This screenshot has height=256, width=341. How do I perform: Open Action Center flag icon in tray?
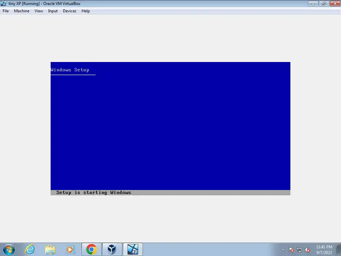point(291,250)
